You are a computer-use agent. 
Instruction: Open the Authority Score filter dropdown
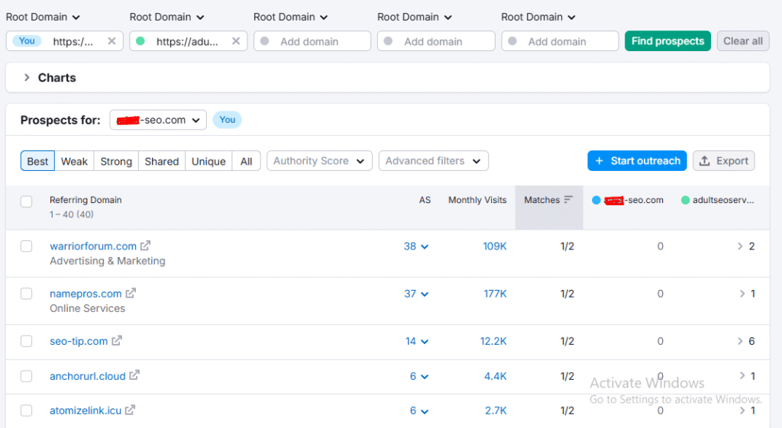[x=319, y=161]
